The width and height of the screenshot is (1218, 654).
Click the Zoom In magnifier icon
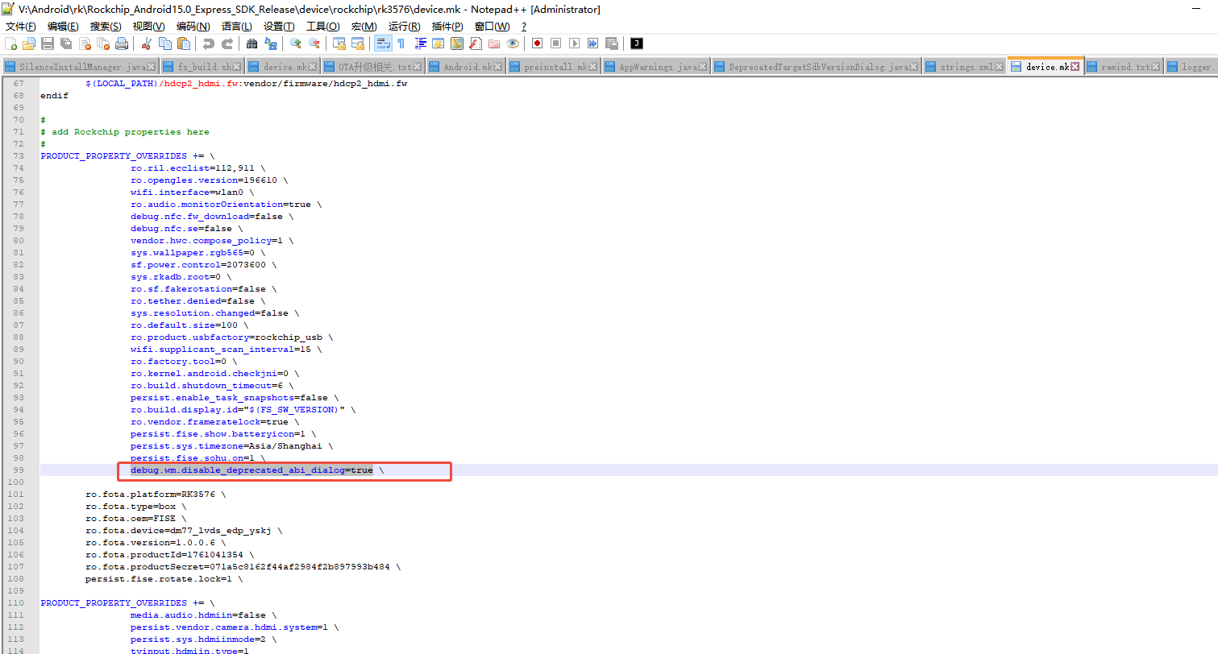[x=296, y=43]
